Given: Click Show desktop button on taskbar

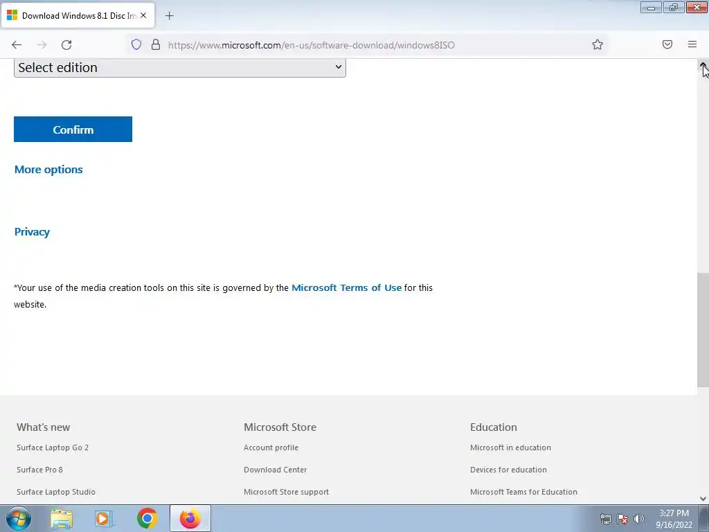Looking at the screenshot, I should [704, 518].
